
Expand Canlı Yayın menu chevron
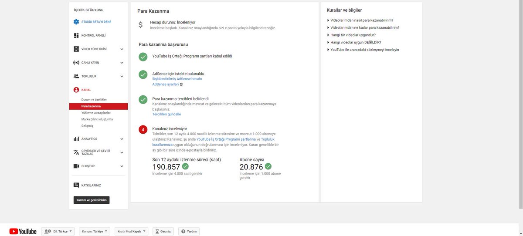pyautogui.click(x=122, y=63)
